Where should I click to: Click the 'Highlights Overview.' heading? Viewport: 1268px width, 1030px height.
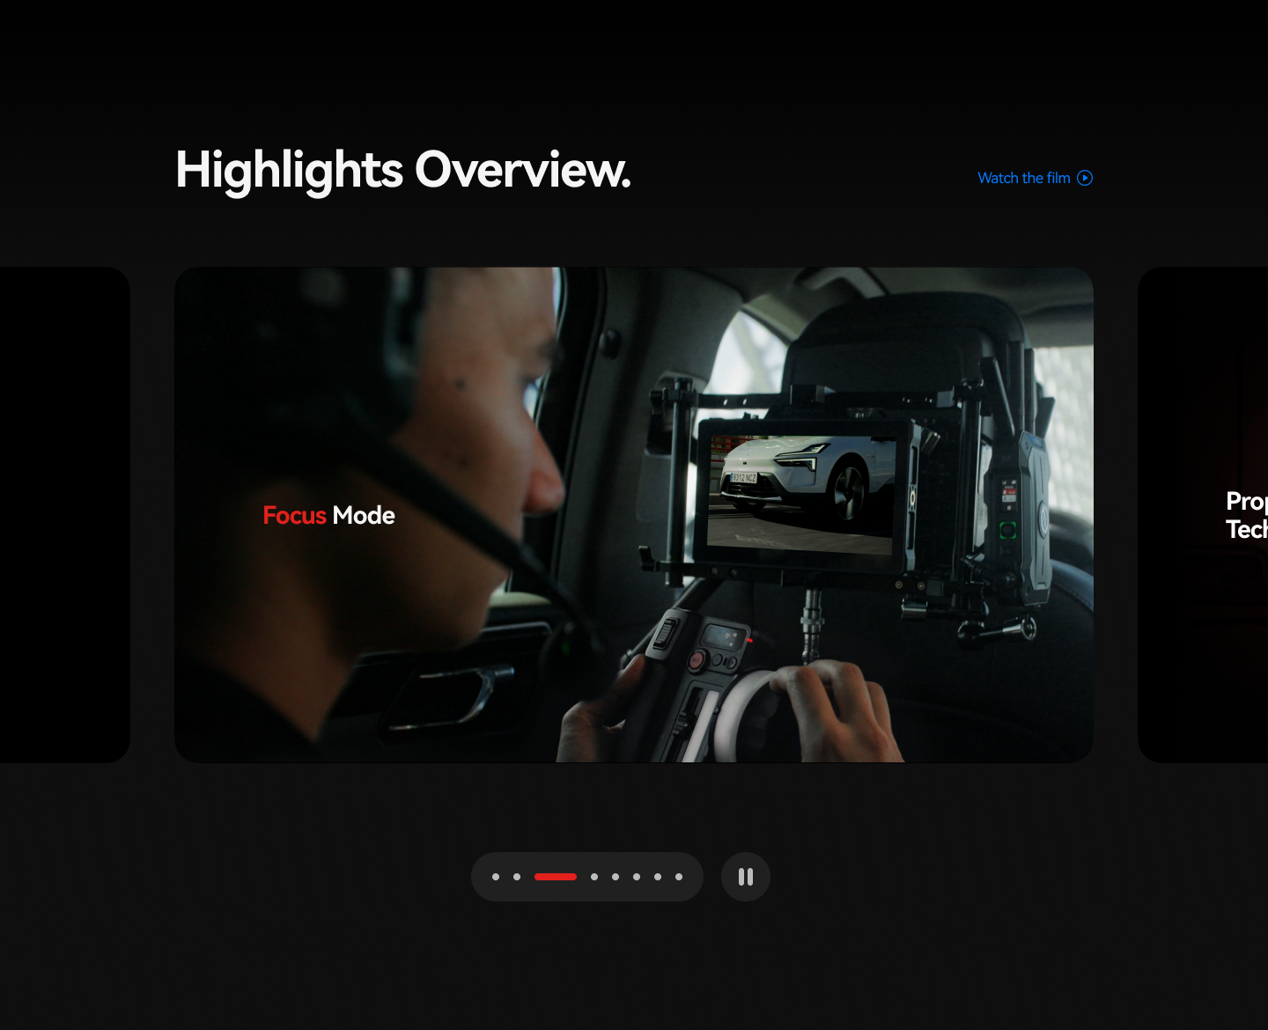[403, 169]
